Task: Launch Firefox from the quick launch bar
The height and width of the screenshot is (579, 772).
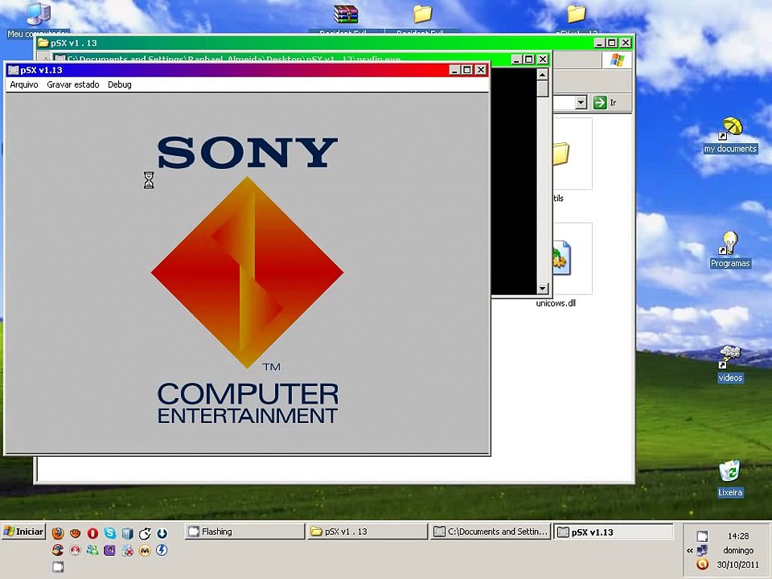Action: pos(58,533)
